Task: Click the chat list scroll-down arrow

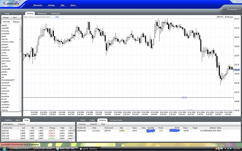Action: [x=21, y=110]
